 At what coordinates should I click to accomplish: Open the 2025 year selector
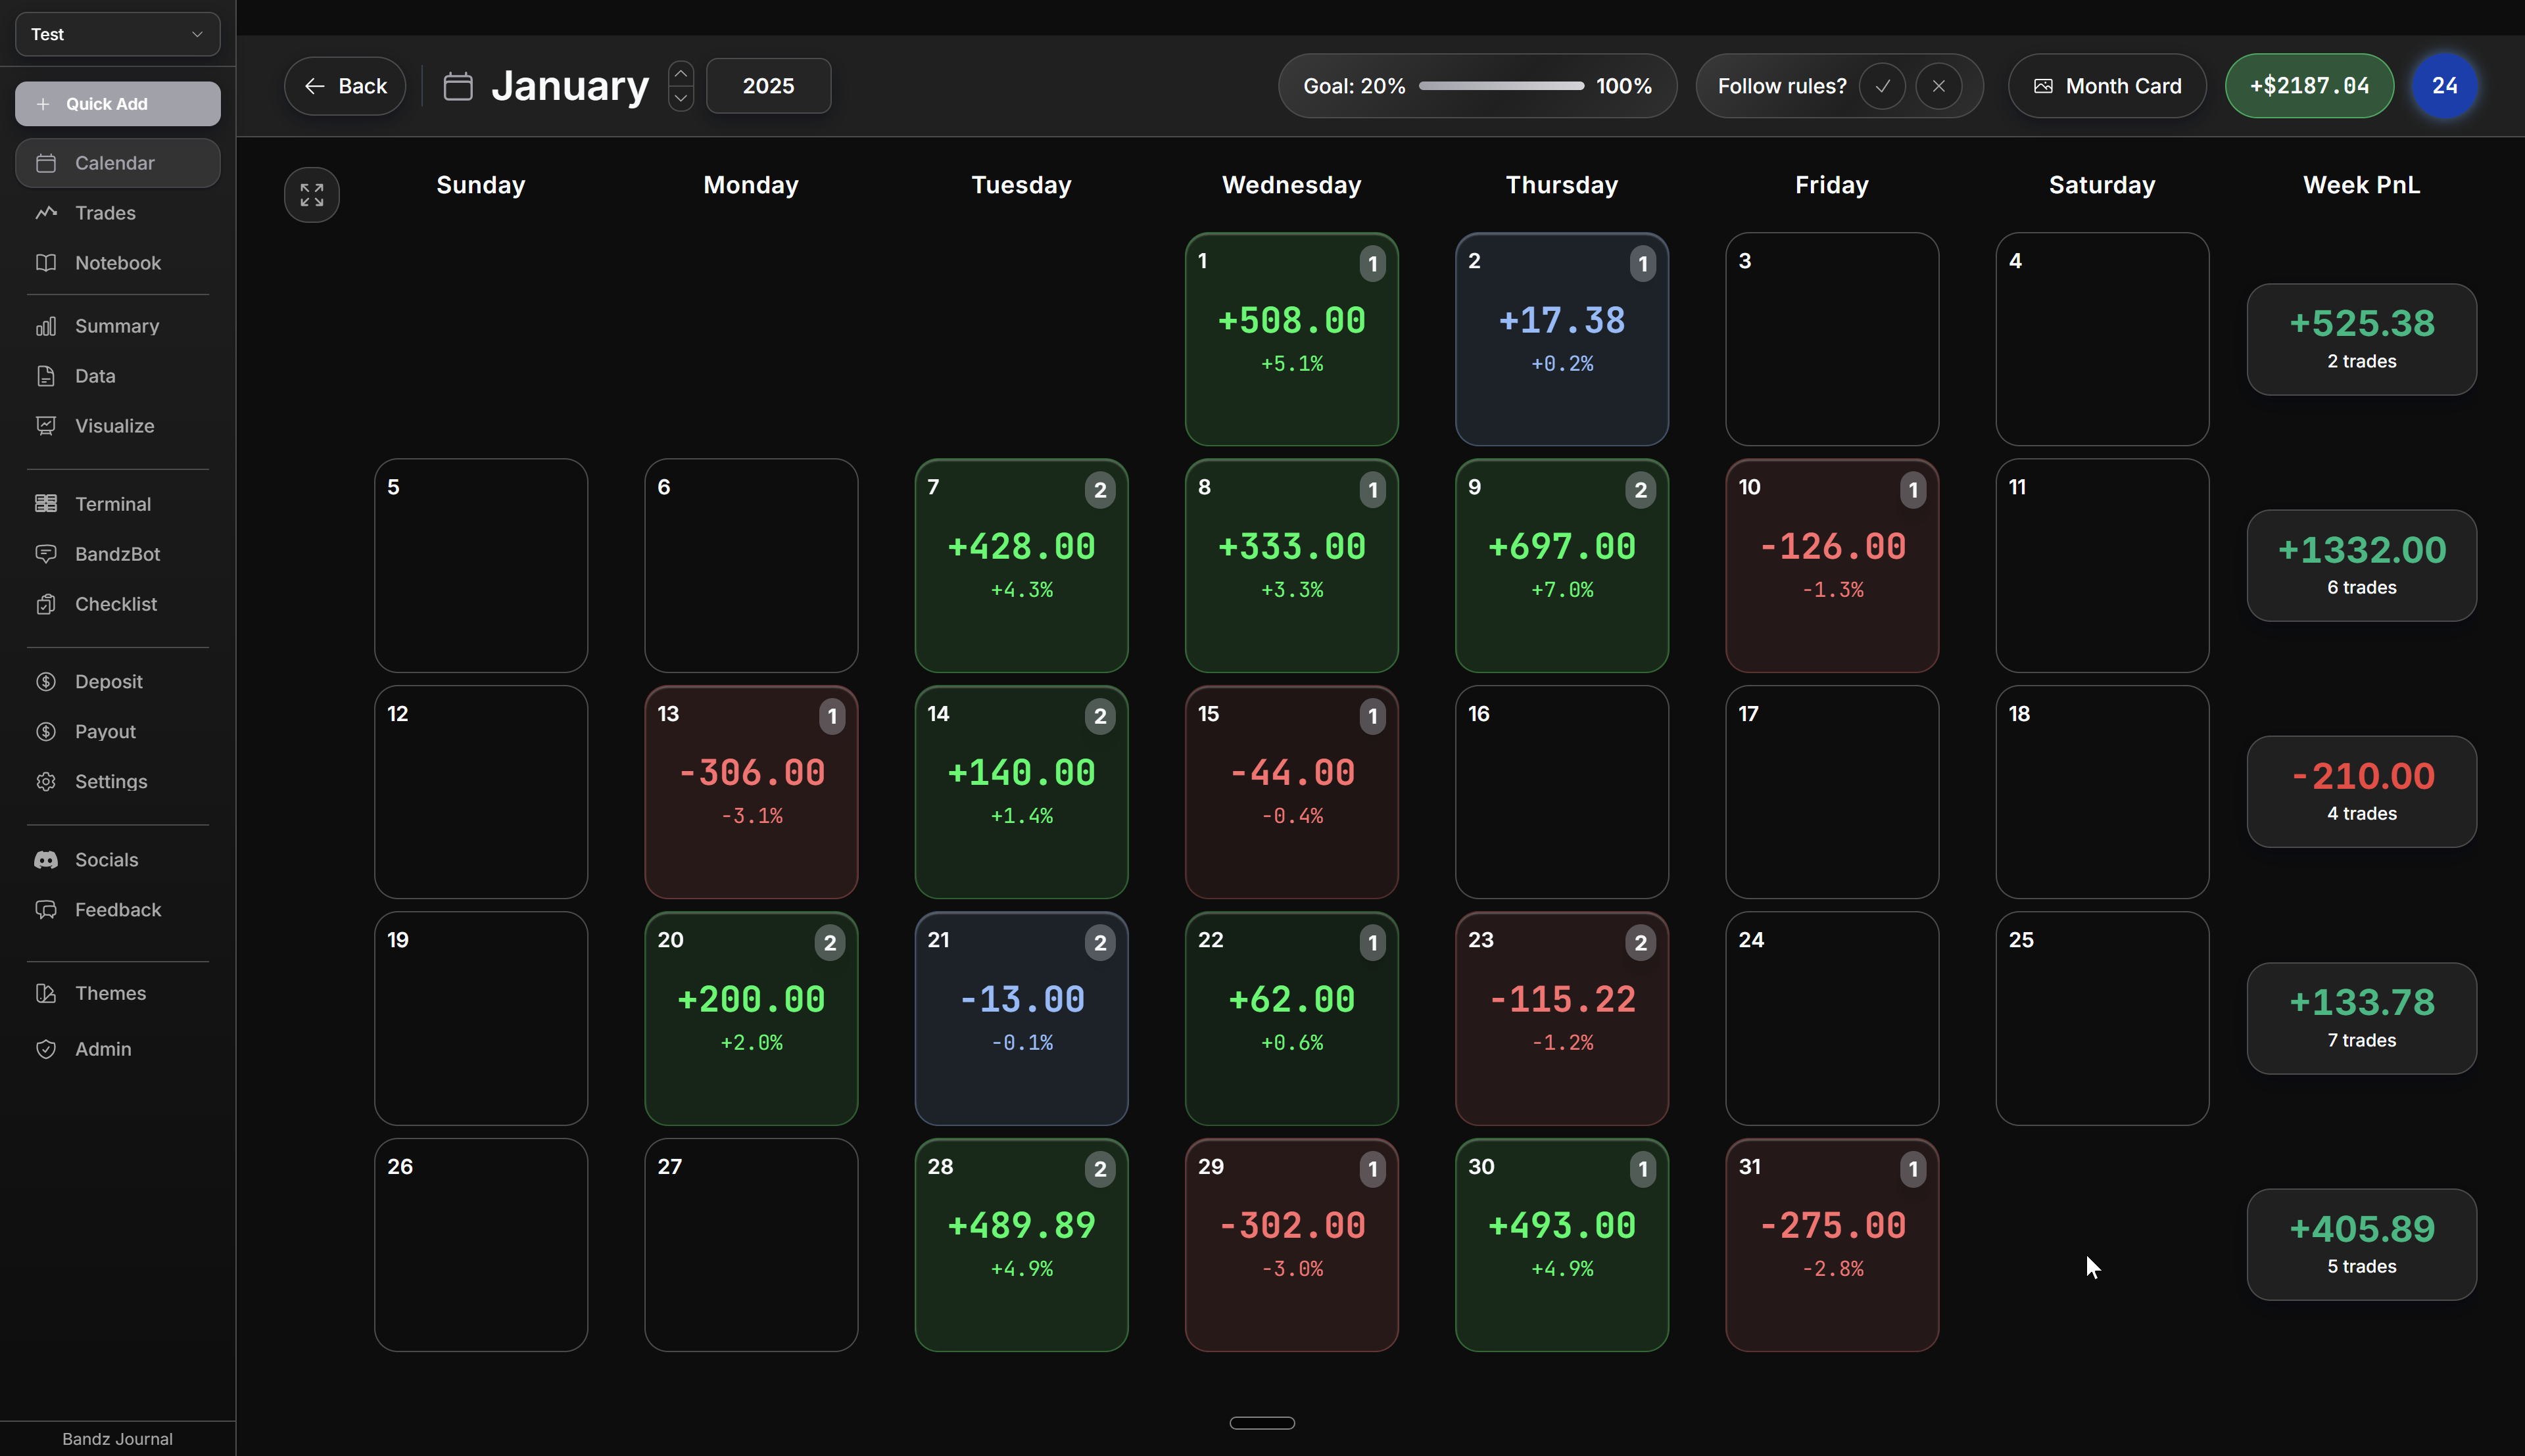[768, 86]
